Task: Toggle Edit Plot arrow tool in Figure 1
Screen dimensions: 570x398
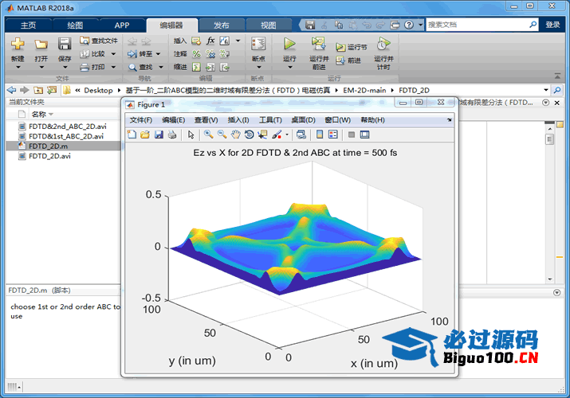Action: 191,135
